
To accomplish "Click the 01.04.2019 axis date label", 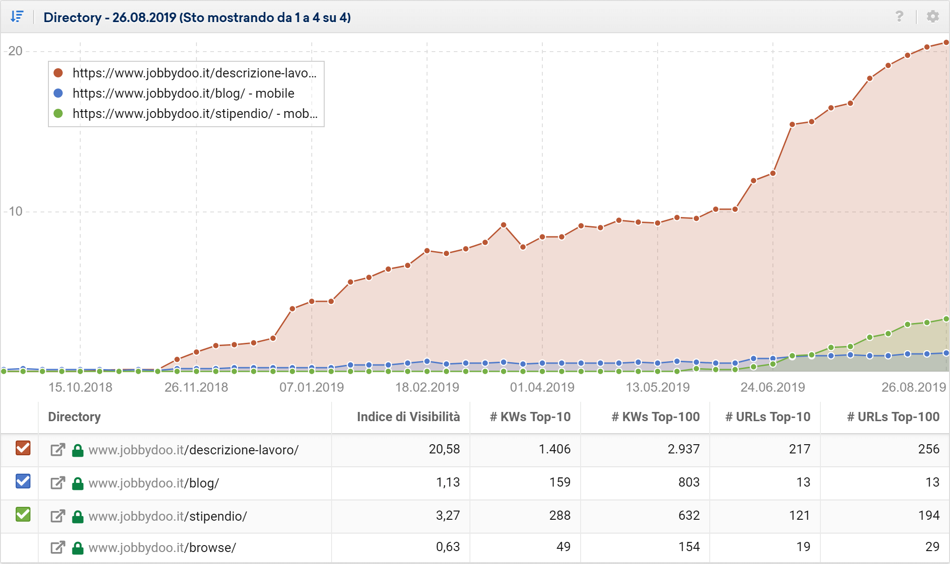I will [x=542, y=387].
